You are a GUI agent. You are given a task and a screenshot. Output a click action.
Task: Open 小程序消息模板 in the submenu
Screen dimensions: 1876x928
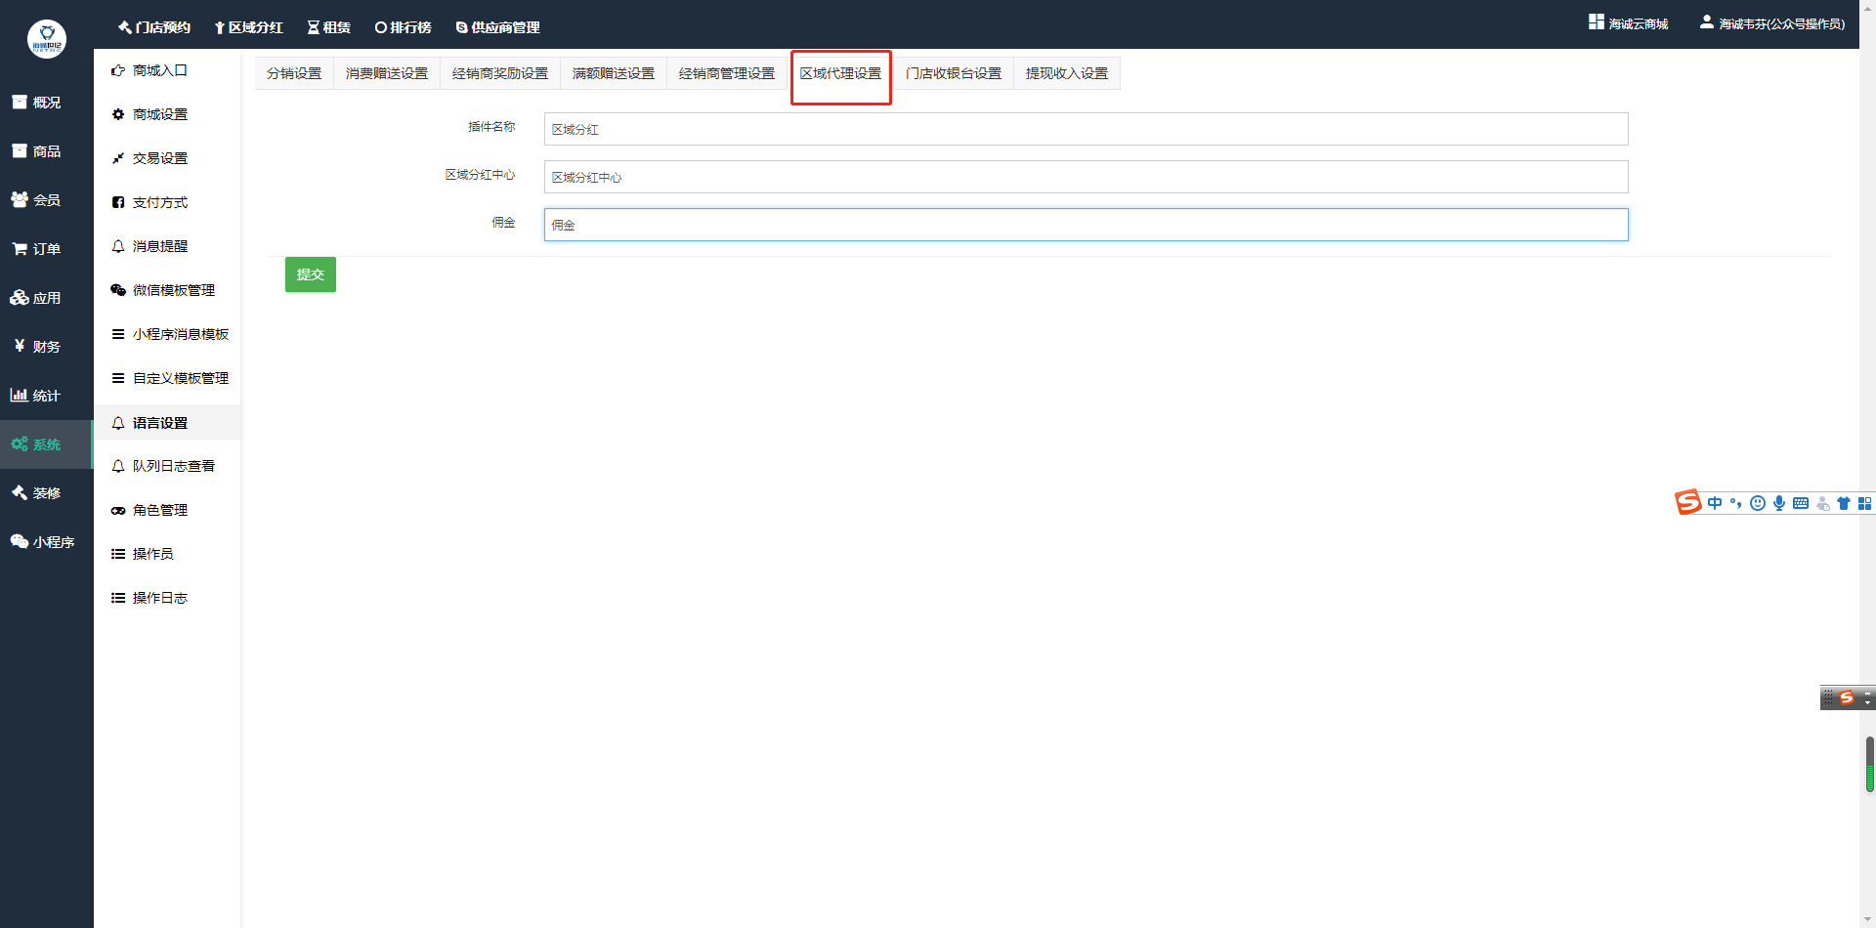click(170, 334)
